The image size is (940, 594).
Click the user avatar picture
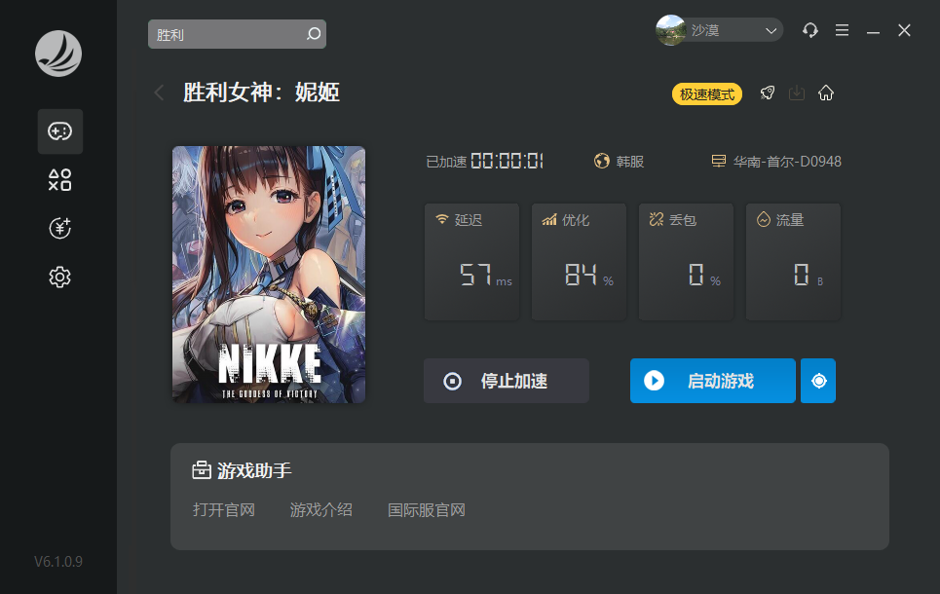[671, 30]
